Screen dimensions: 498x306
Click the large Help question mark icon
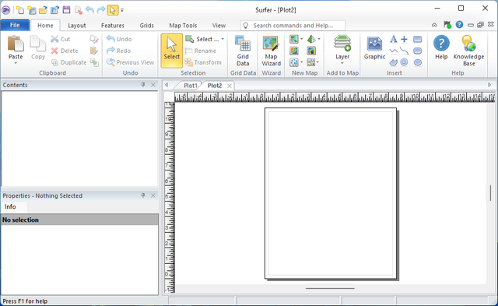[x=441, y=44]
